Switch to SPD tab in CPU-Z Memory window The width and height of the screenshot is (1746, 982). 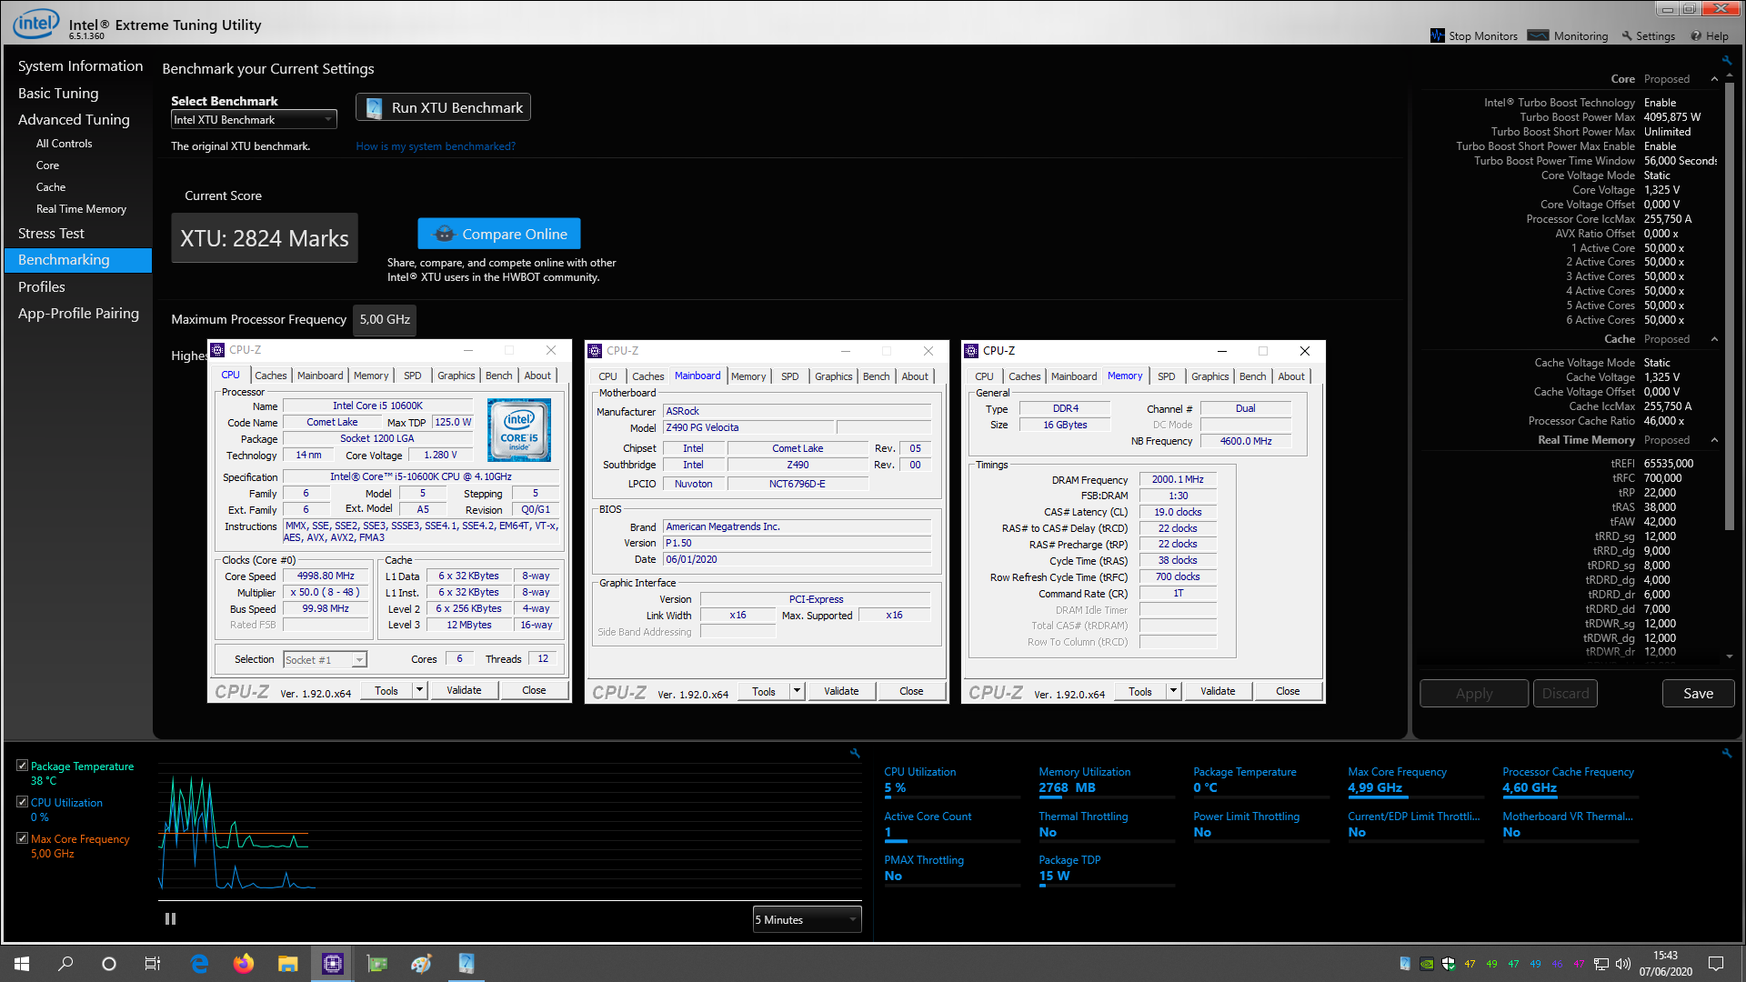point(1166,376)
